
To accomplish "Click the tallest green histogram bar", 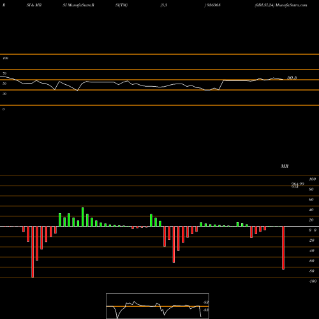I will (x=83, y=217).
